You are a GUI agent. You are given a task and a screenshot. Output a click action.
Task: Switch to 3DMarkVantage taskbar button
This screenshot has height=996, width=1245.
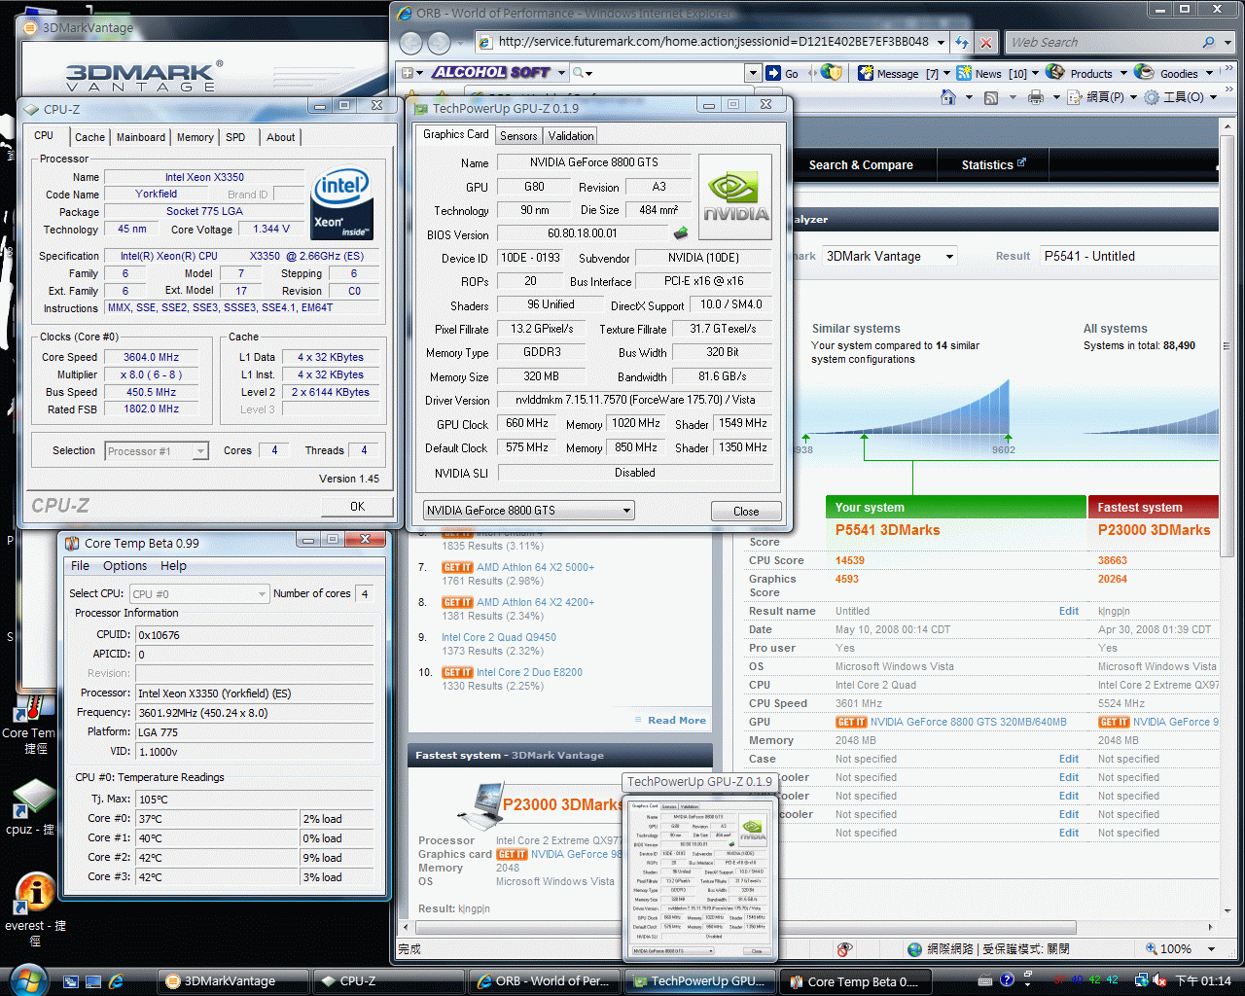pyautogui.click(x=232, y=981)
